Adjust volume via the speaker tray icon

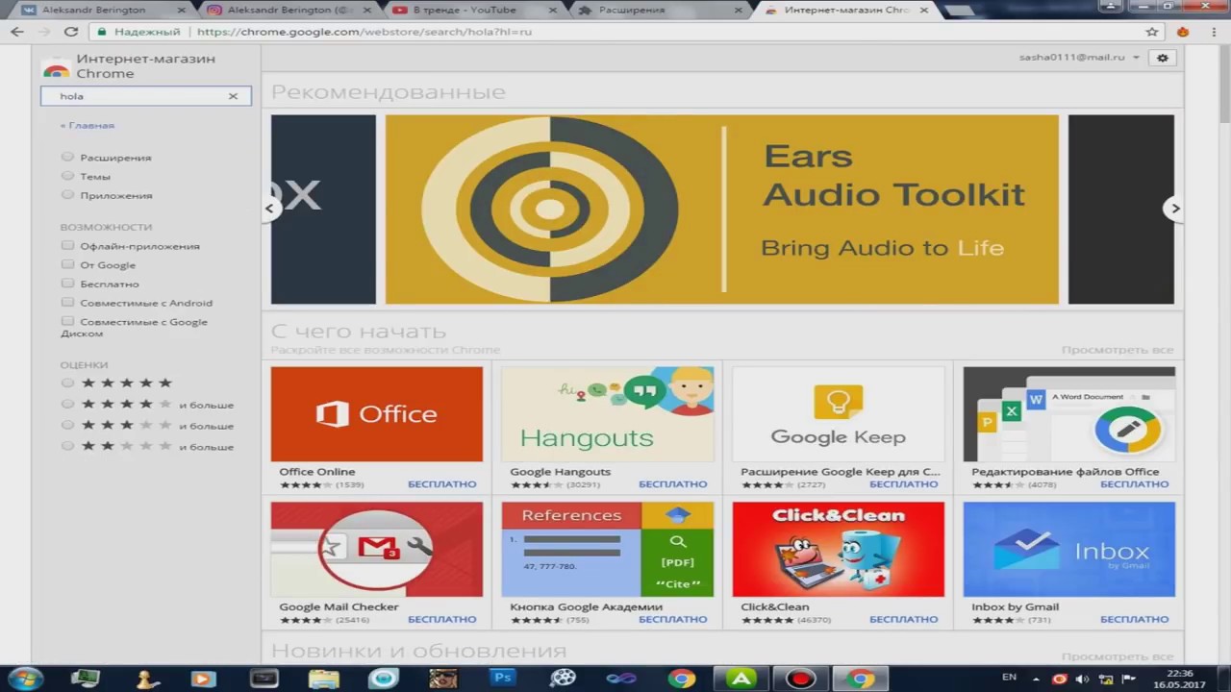1082,679
